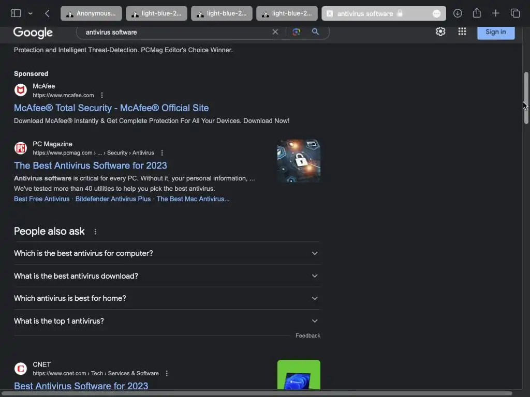The height and width of the screenshot is (397, 530).
Task: Click the vertical page scrollbar thumb
Action: 526,98
